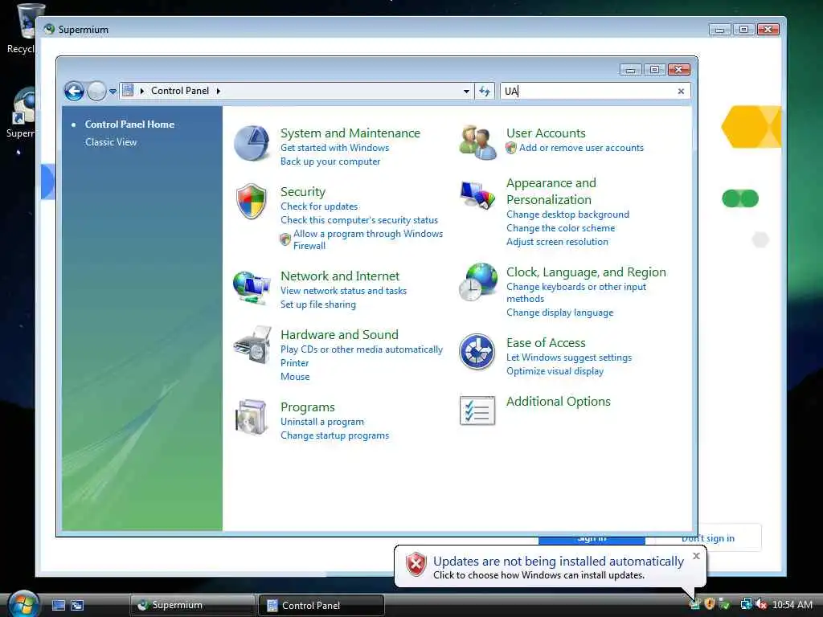
Task: Clear the search box with the X
Action: [x=681, y=92]
